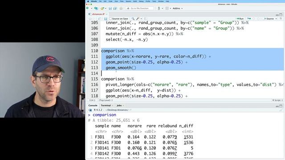Close the Terminal tab
This screenshot has width=285, height=160.
113,106
